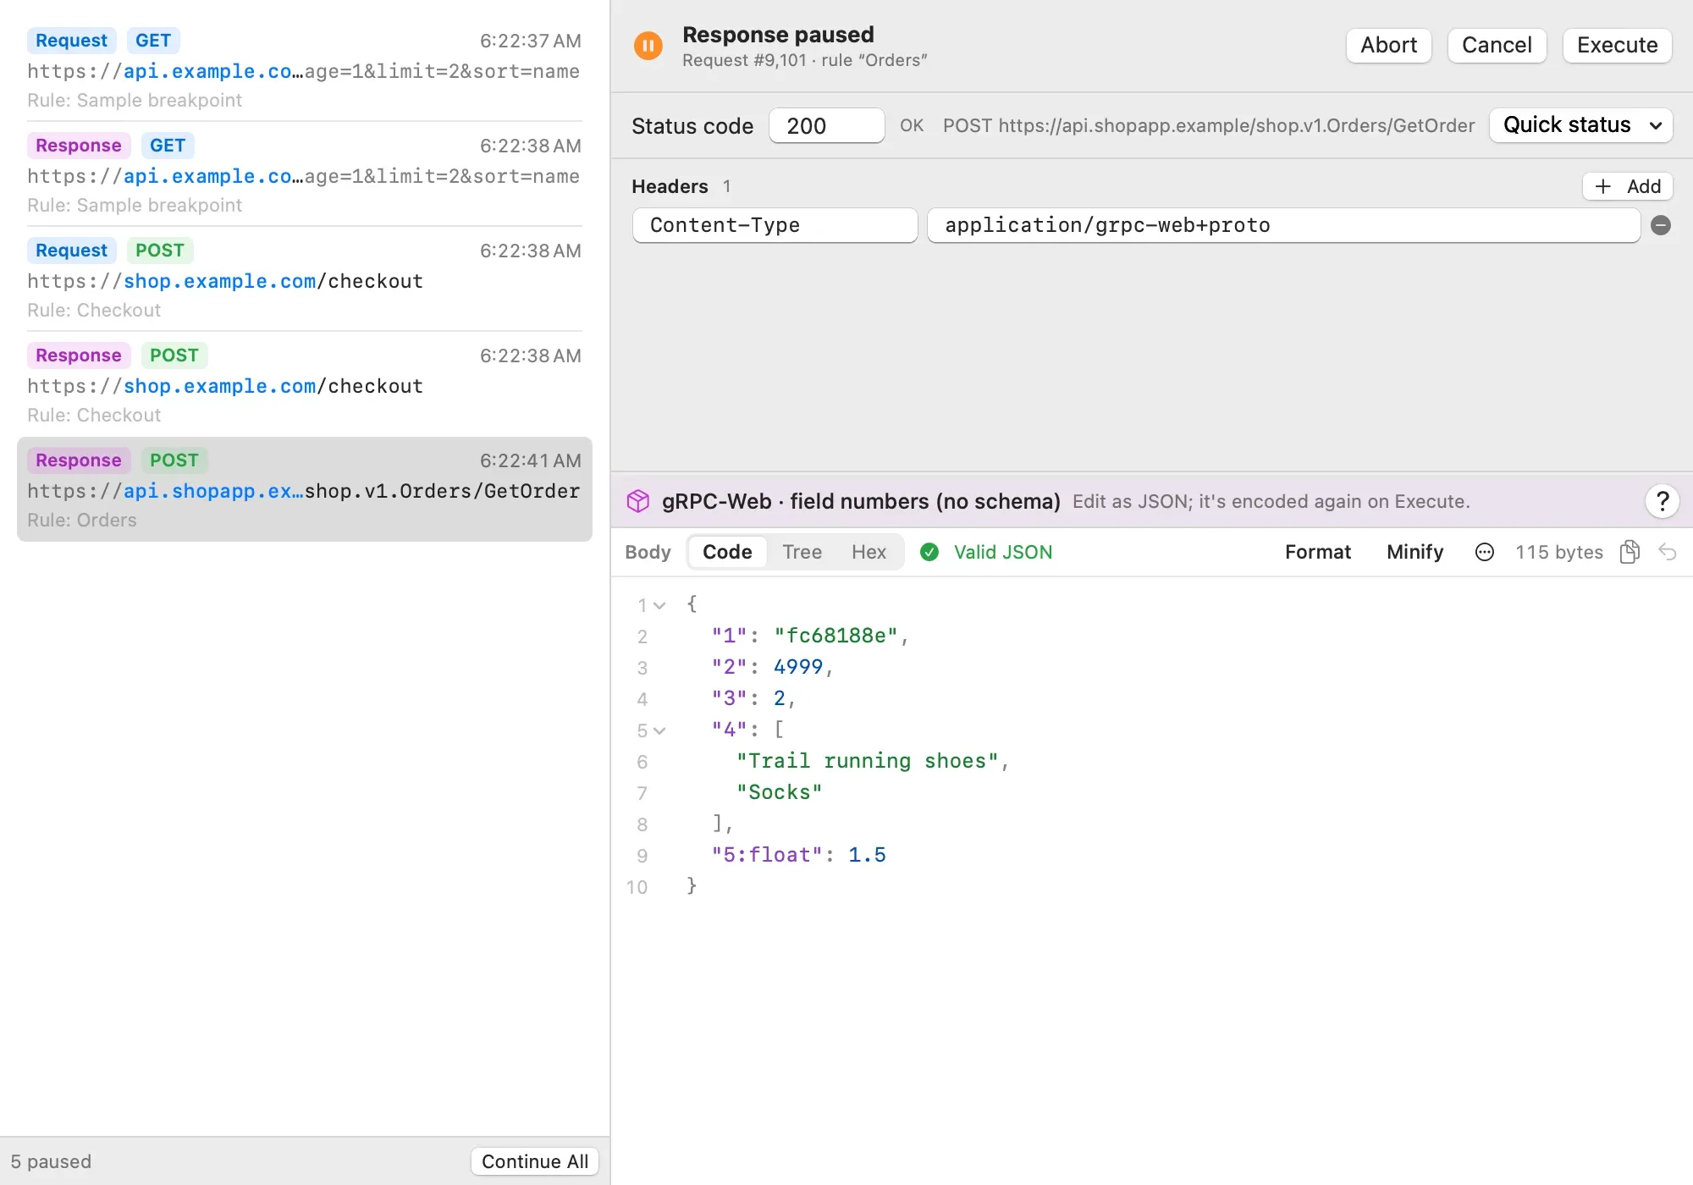Select the 6:22:37 AM GET Request entry

(x=305, y=69)
